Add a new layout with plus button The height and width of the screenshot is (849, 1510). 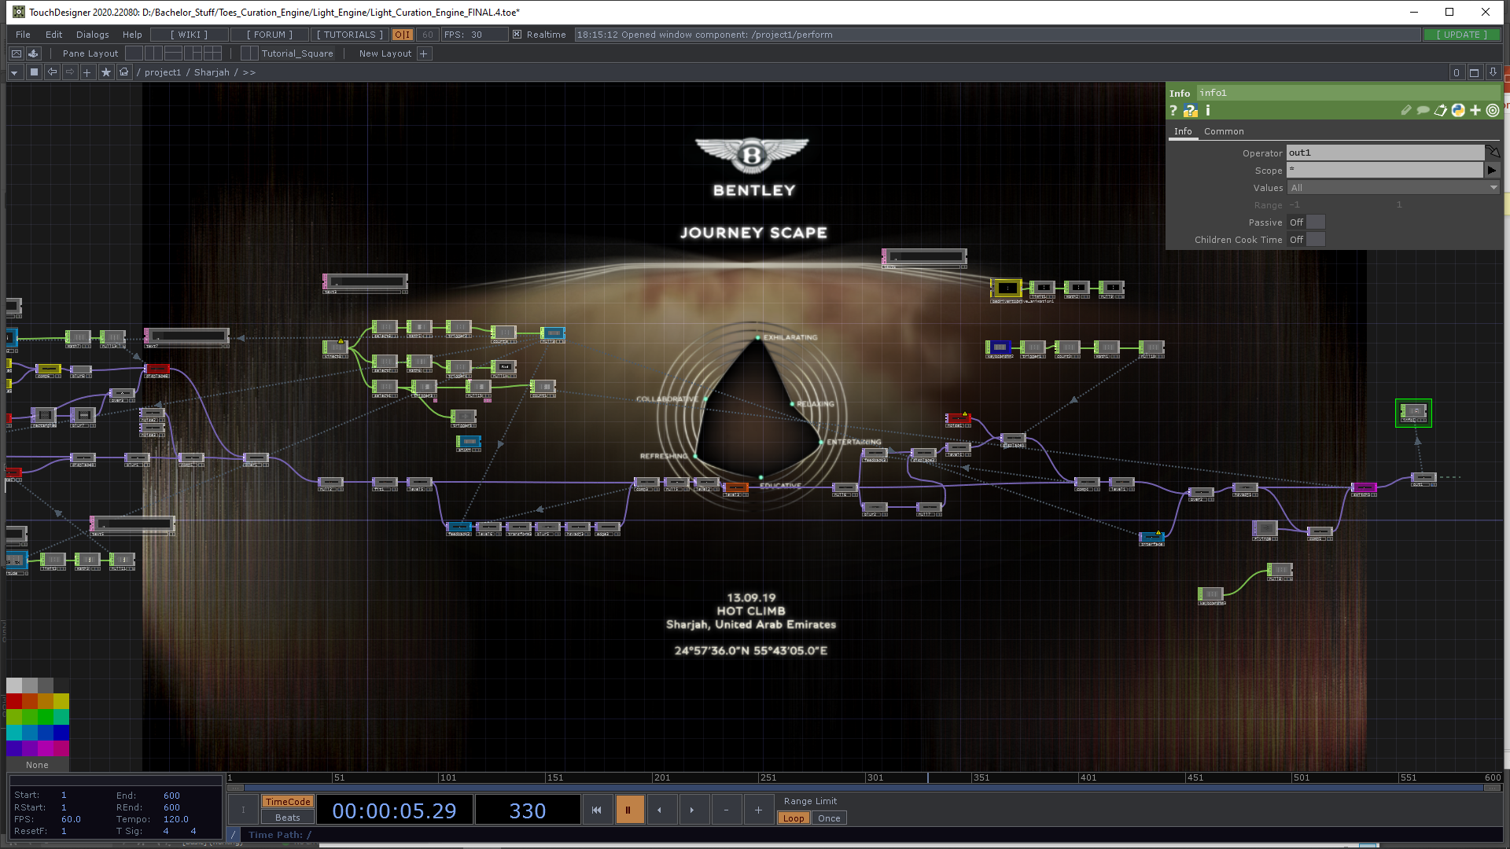click(x=424, y=53)
